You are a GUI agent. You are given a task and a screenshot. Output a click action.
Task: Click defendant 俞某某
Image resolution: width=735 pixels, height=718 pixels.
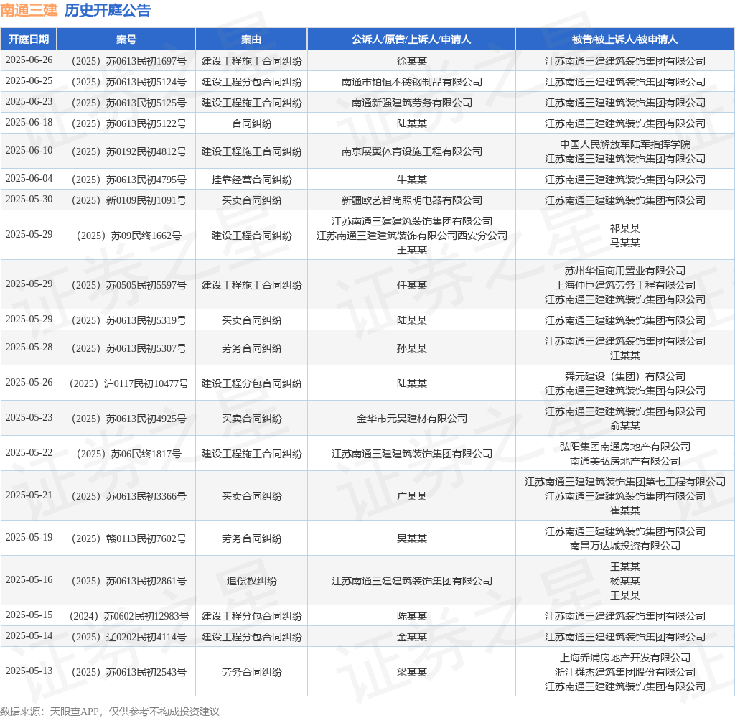[625, 425]
